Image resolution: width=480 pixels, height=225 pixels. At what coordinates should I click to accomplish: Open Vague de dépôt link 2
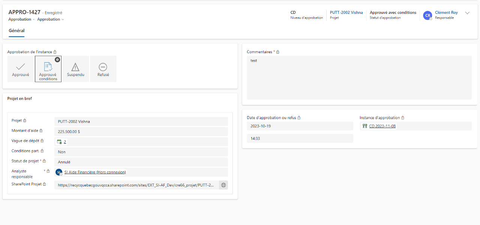point(65,142)
